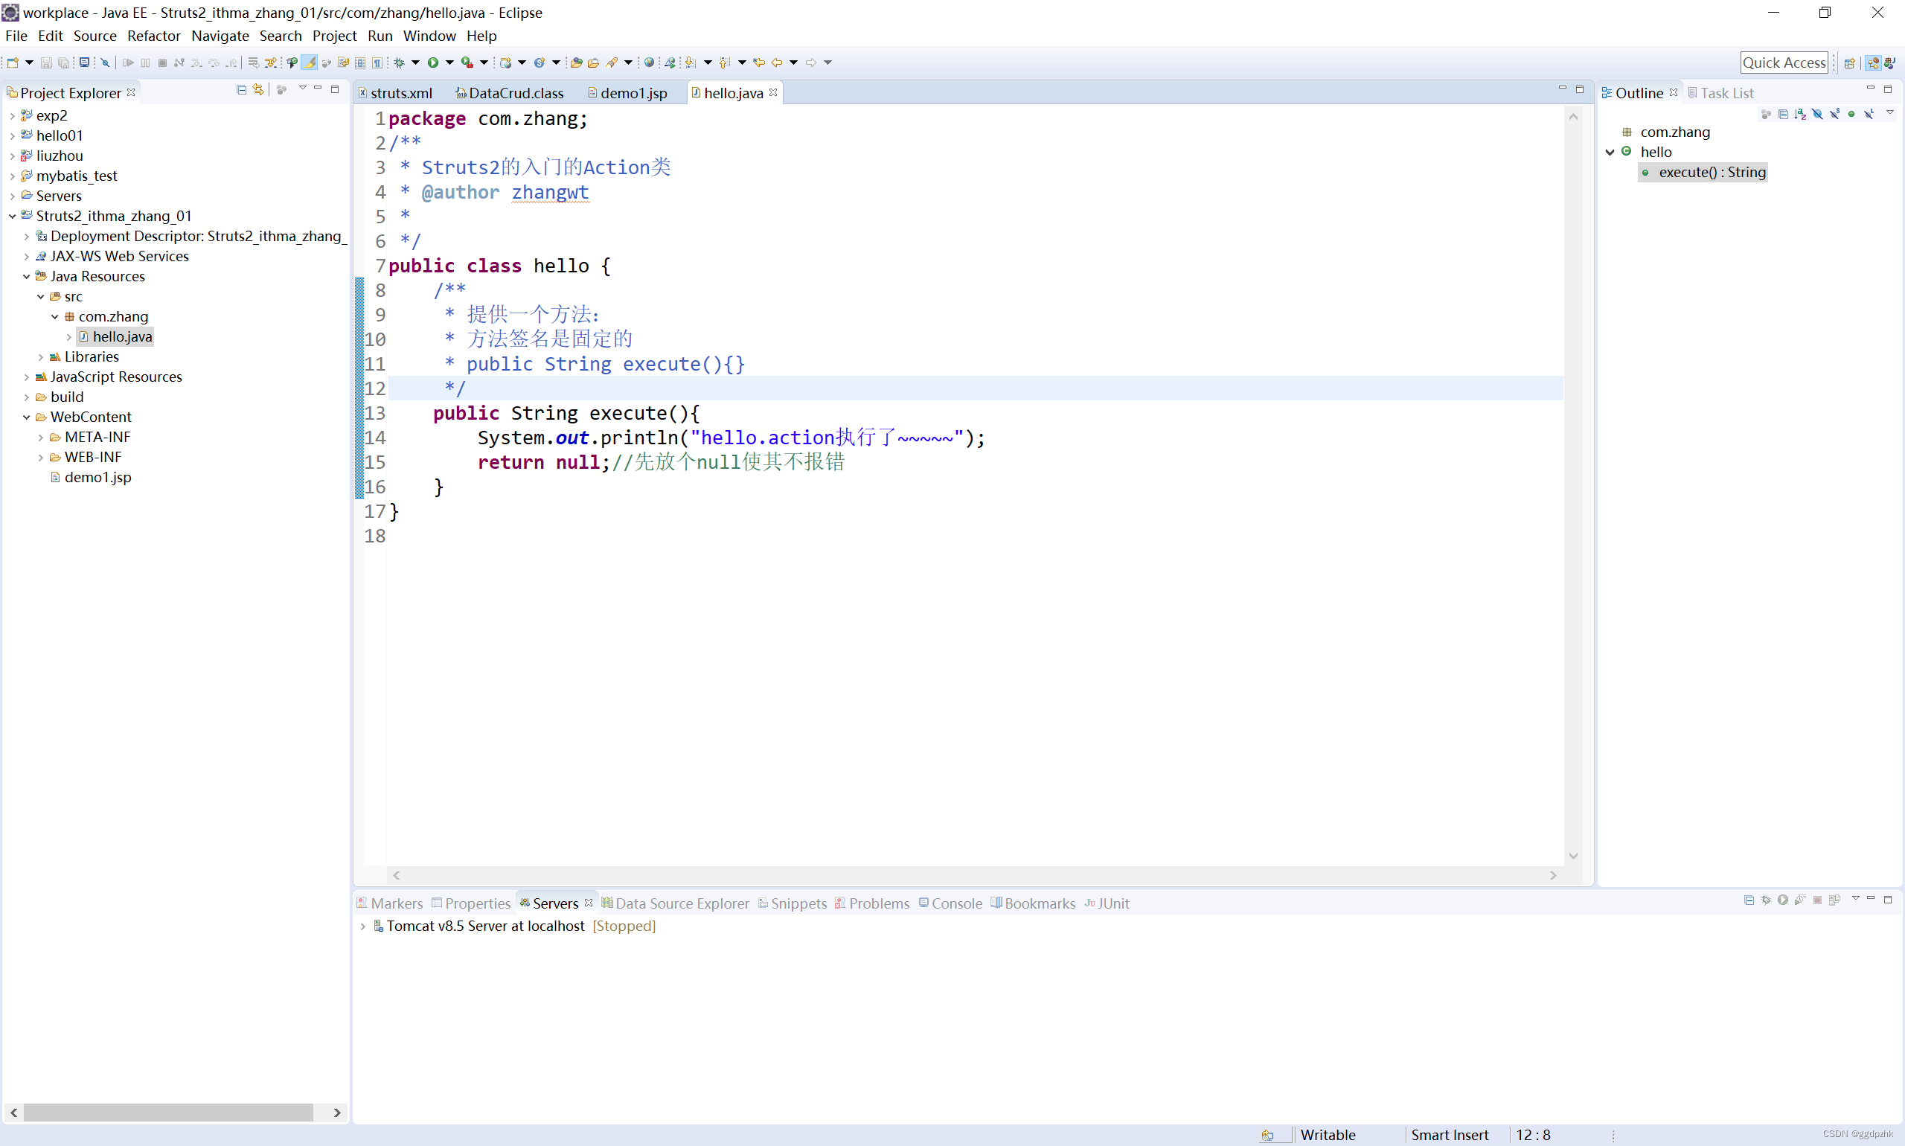Switch to the Console tab
The width and height of the screenshot is (1905, 1146).
(x=950, y=903)
